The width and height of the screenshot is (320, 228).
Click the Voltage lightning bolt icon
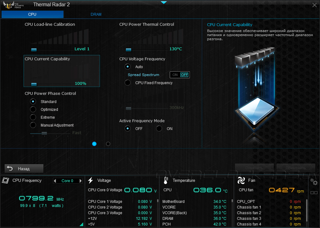(91, 180)
